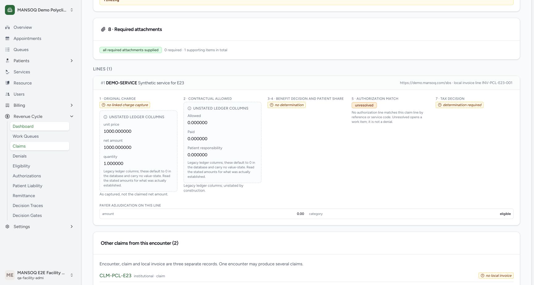Click the Services icon in sidebar
The image size is (534, 285).
pyautogui.click(x=7, y=72)
